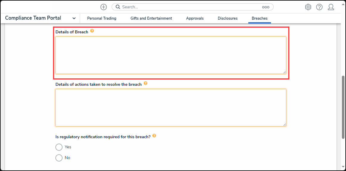Click the plus create-new icon
This screenshot has width=346, height=171.
point(103,7)
